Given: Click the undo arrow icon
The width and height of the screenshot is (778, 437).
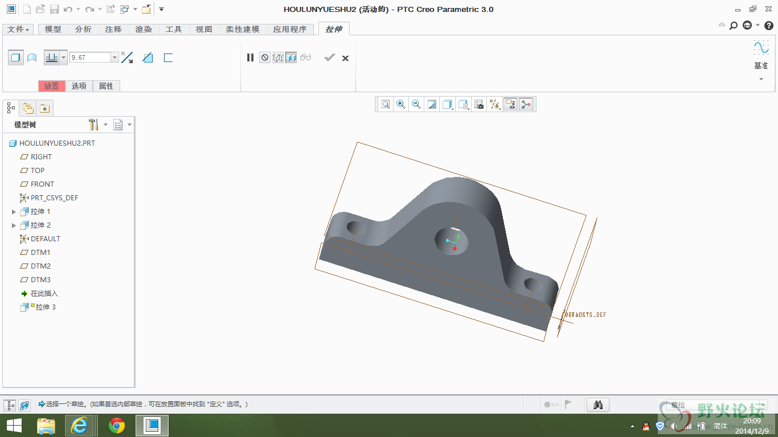Looking at the screenshot, I should [68, 9].
